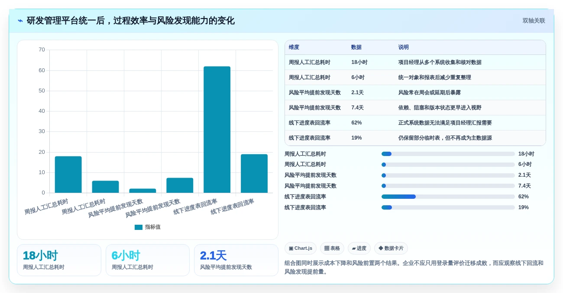Screen dimensions: 563x293
Task: Click 62% in the table data column
Action: pyautogui.click(x=356, y=123)
